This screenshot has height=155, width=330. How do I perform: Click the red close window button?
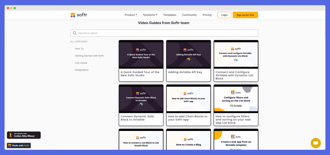tap(8, 8)
